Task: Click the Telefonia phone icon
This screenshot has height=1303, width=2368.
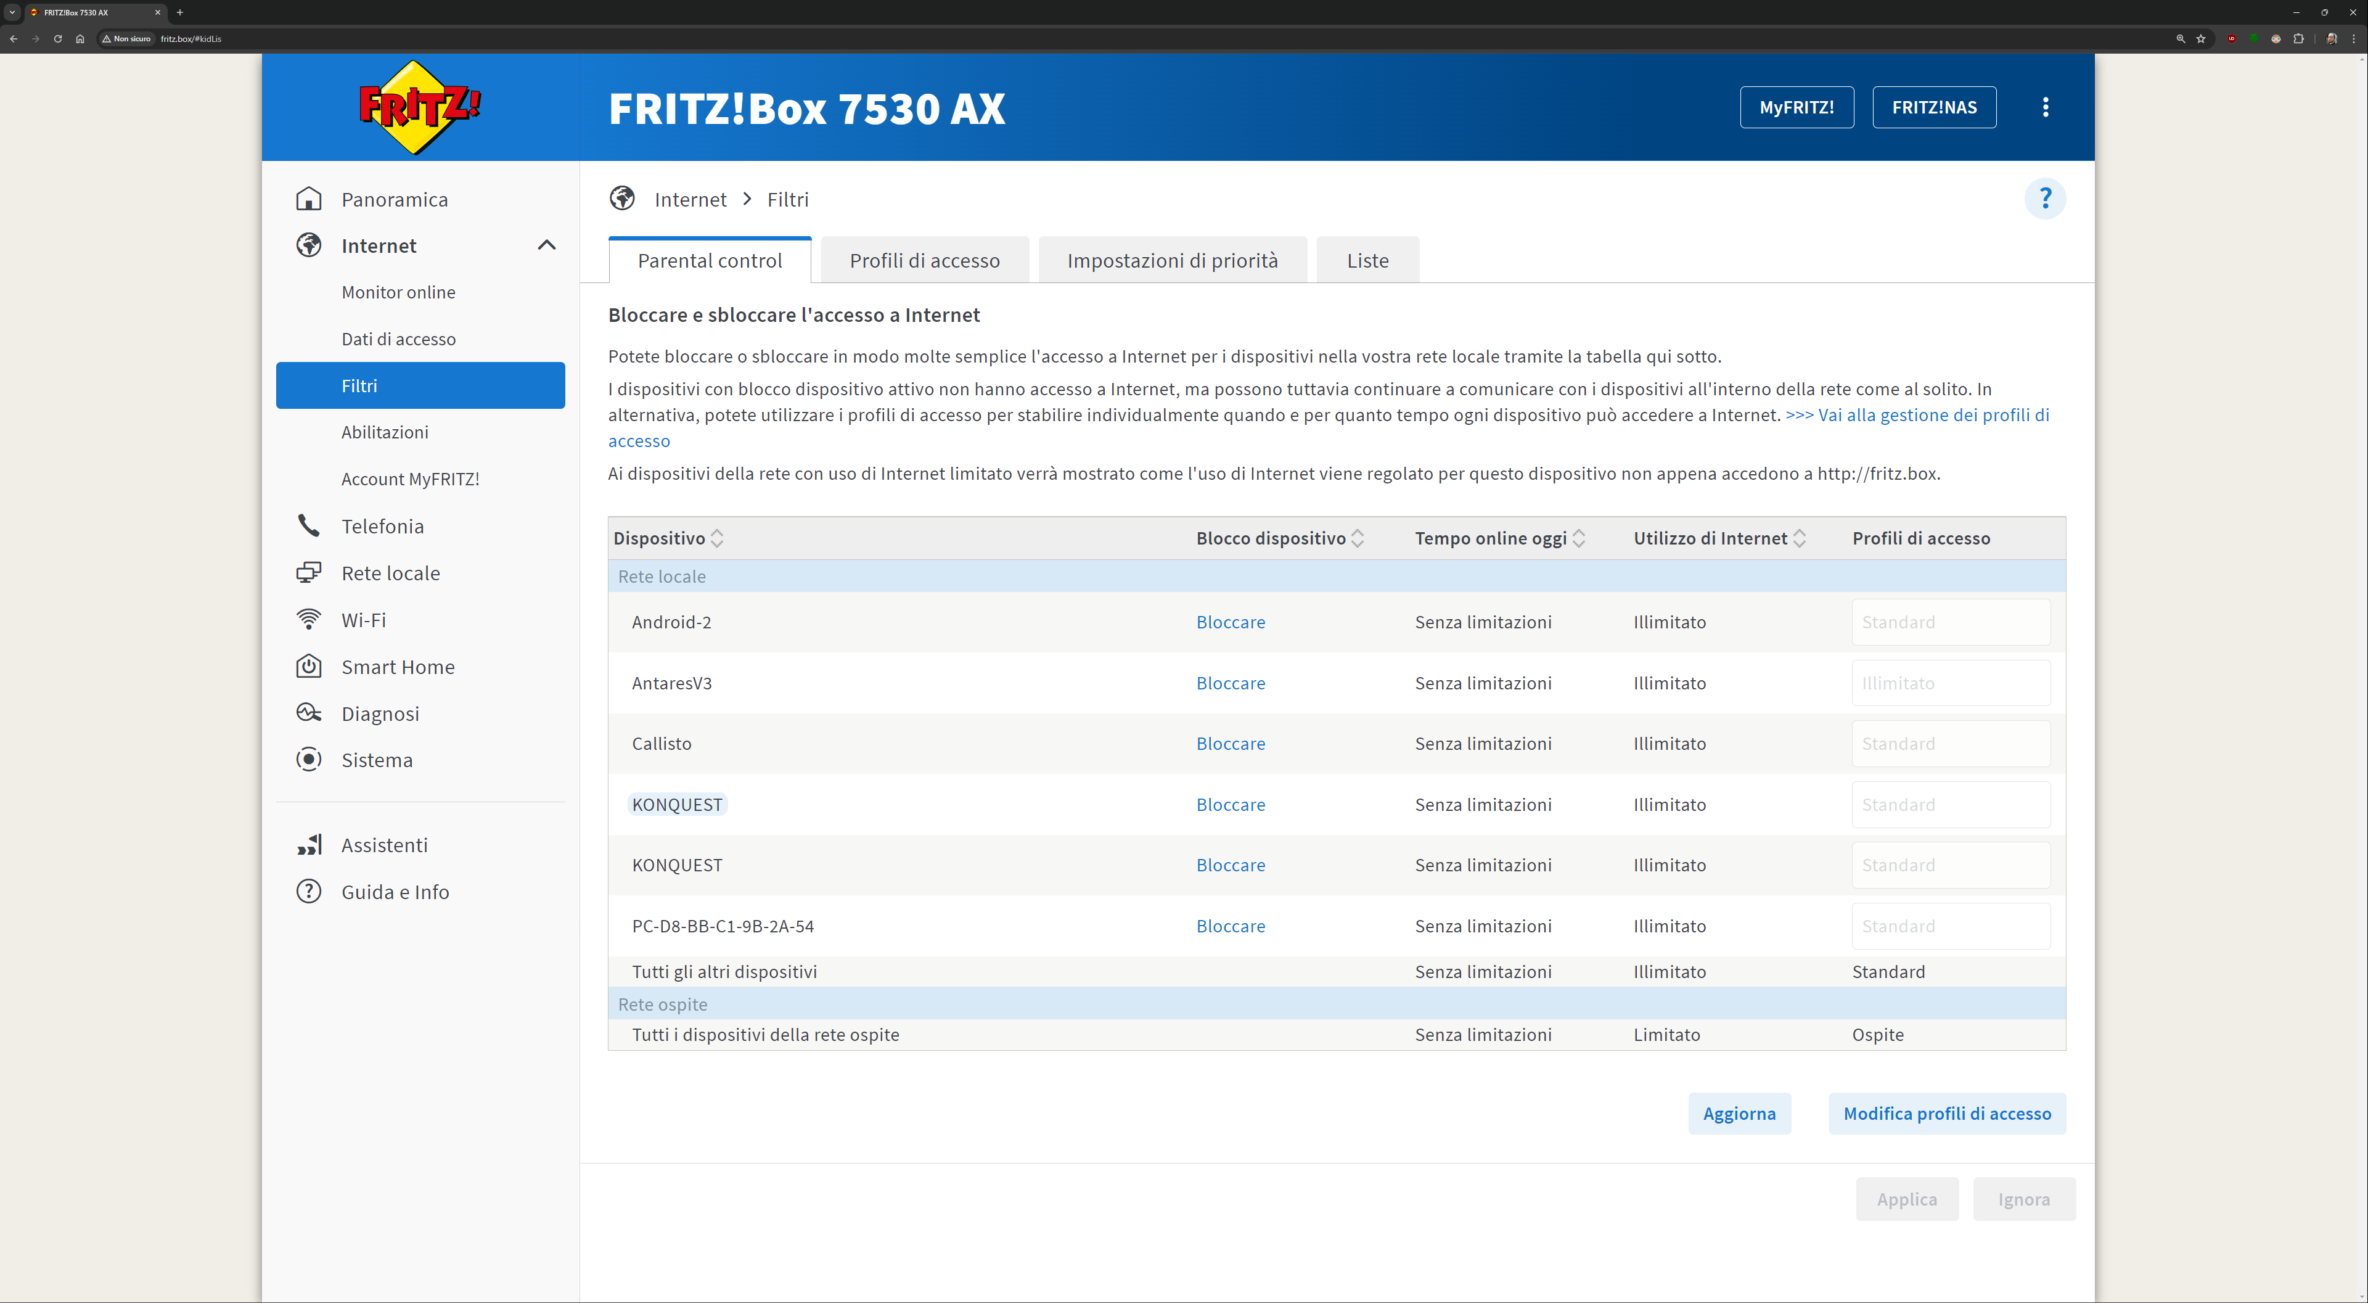Action: (x=309, y=526)
